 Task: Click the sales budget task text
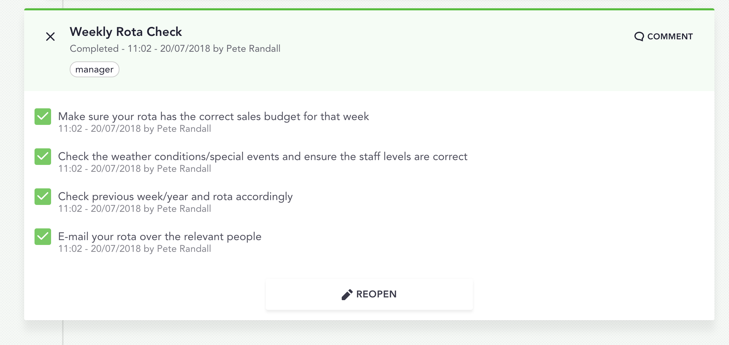213,117
